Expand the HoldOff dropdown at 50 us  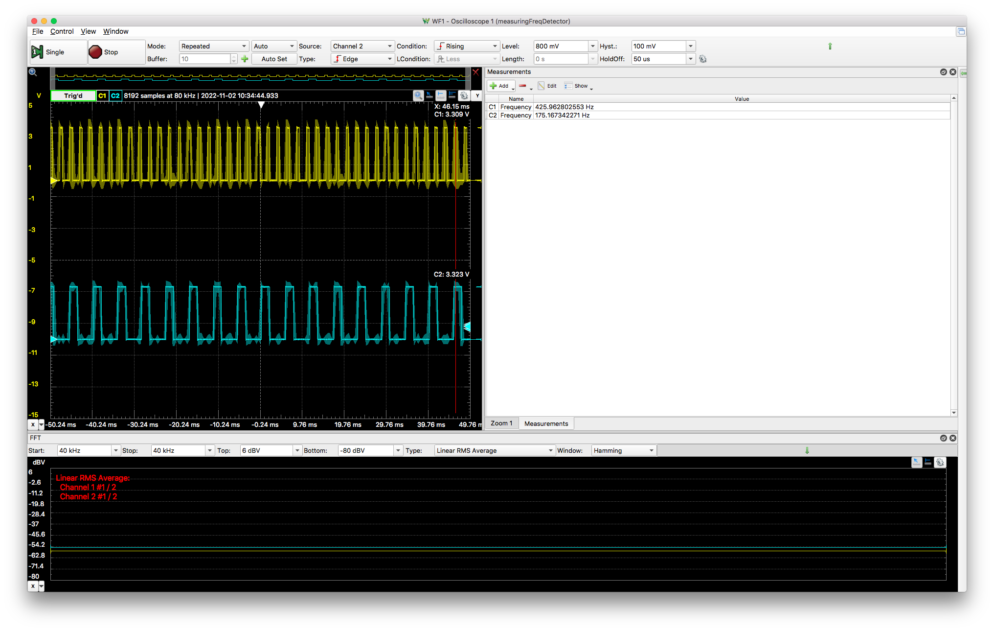pos(691,59)
